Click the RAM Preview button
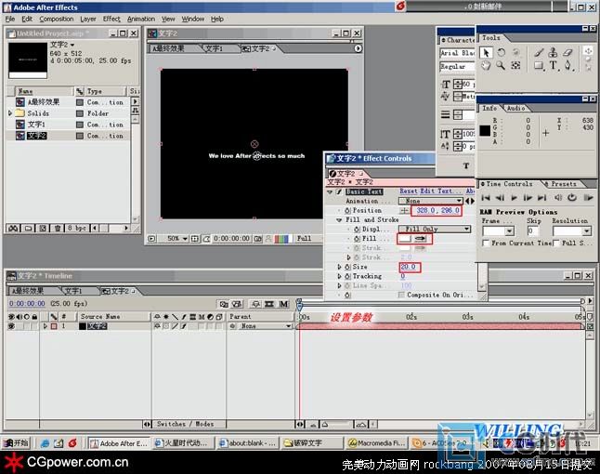 [588, 198]
